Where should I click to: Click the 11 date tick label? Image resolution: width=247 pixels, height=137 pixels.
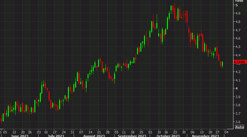tap(124, 132)
